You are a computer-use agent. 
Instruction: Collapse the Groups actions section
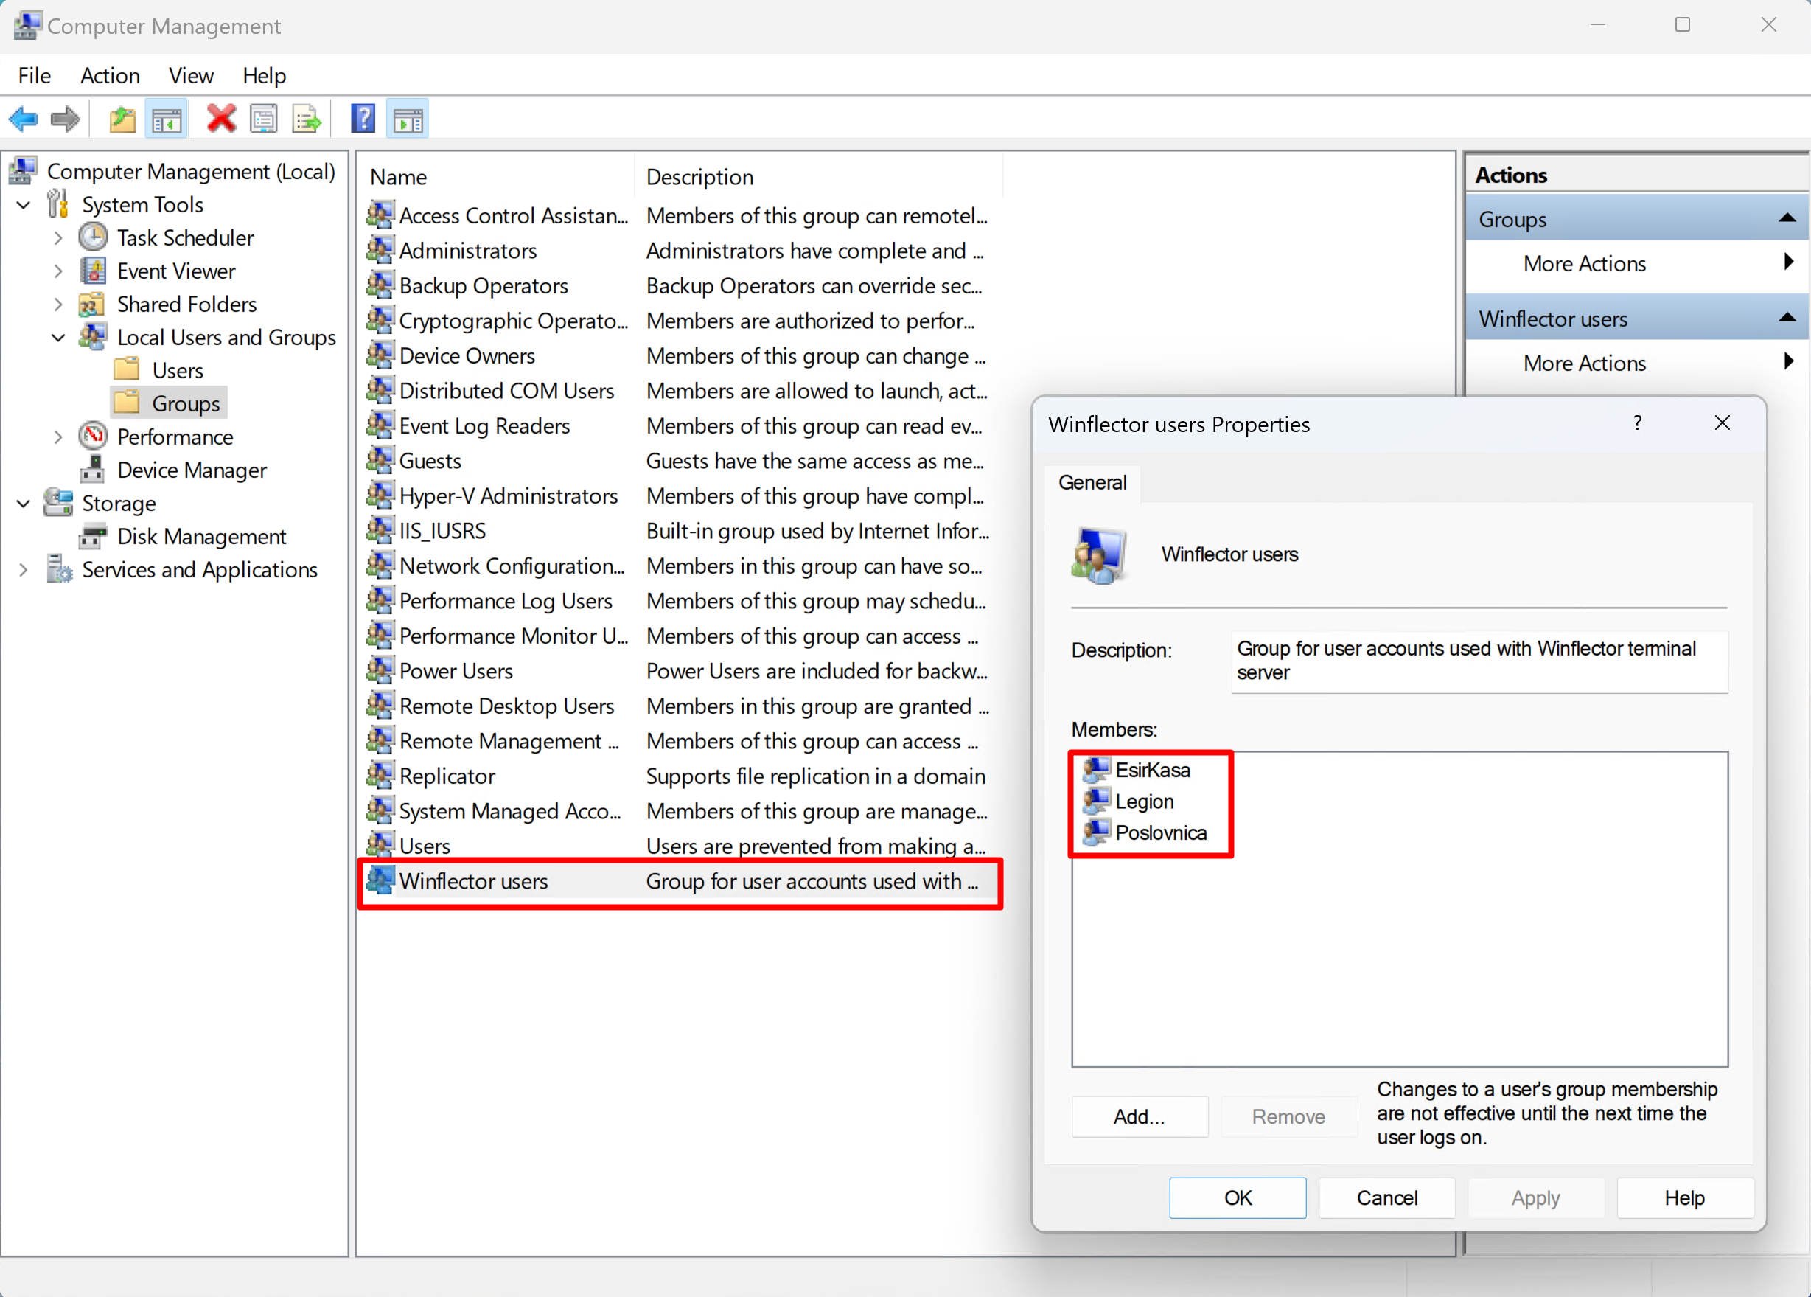tap(1786, 219)
